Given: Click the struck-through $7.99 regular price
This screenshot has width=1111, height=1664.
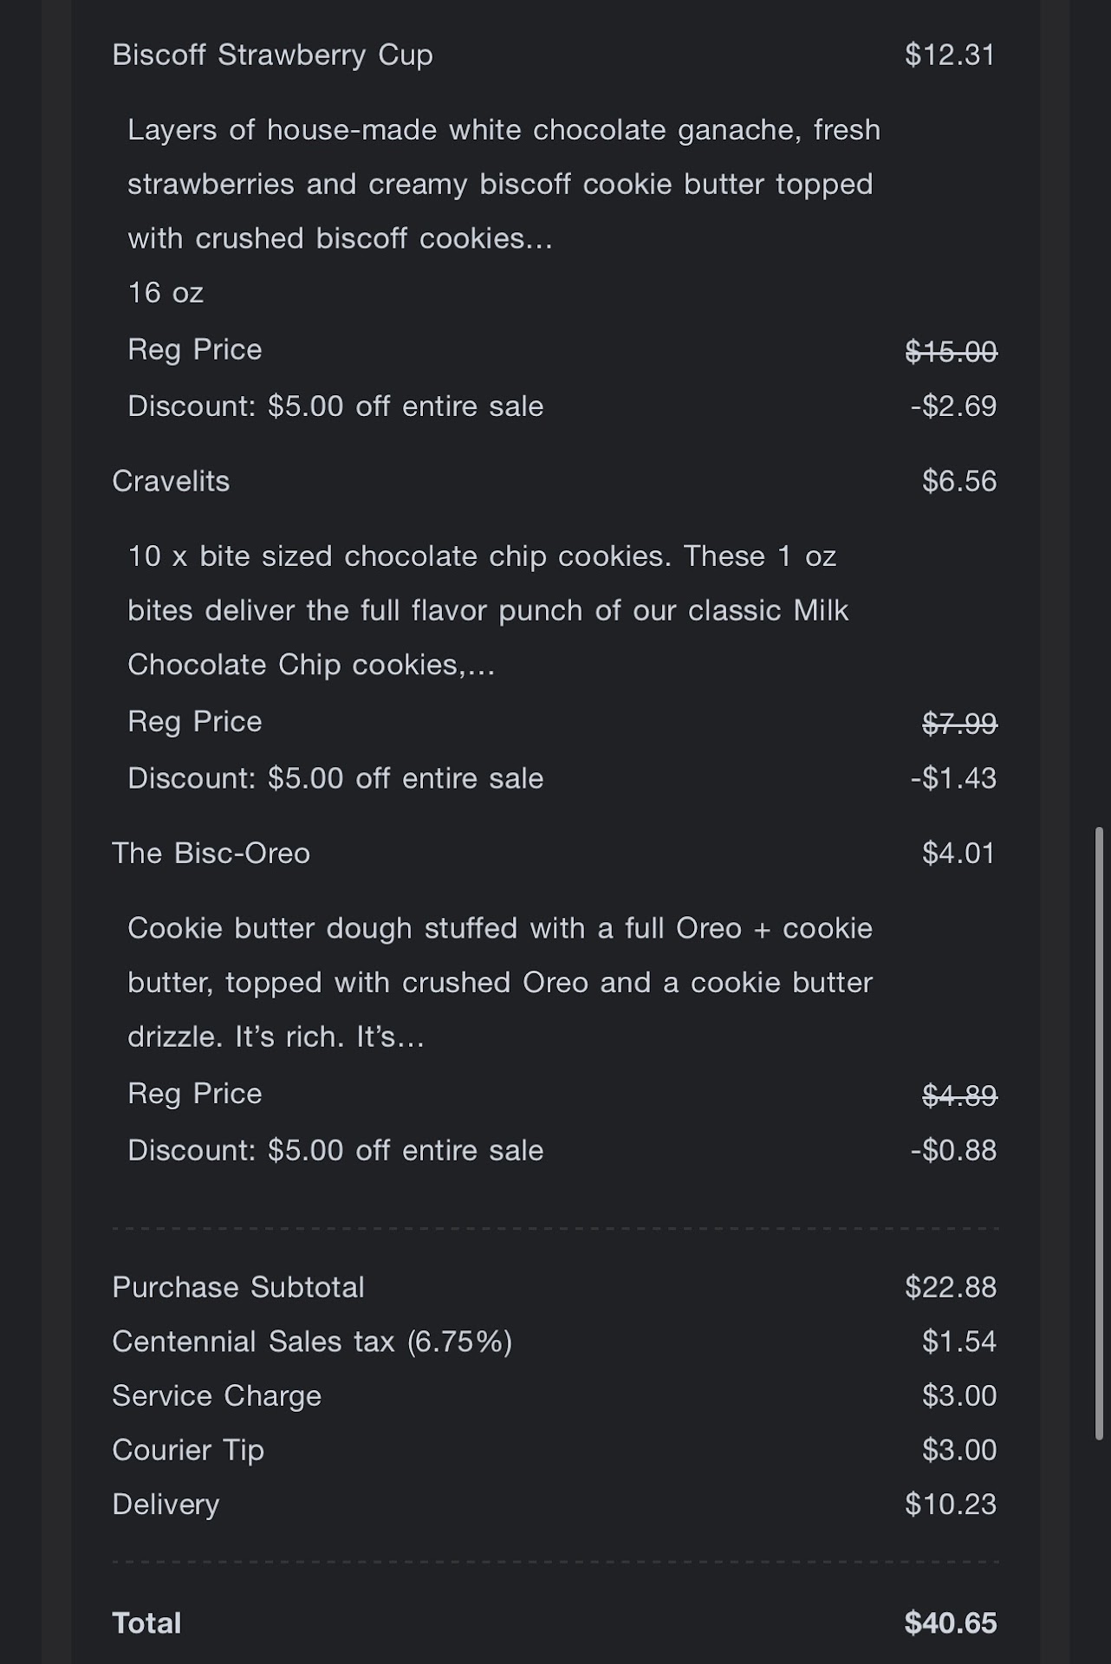Looking at the screenshot, I should pyautogui.click(x=959, y=723).
